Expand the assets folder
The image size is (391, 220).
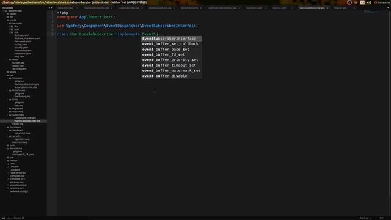pos(5,14)
